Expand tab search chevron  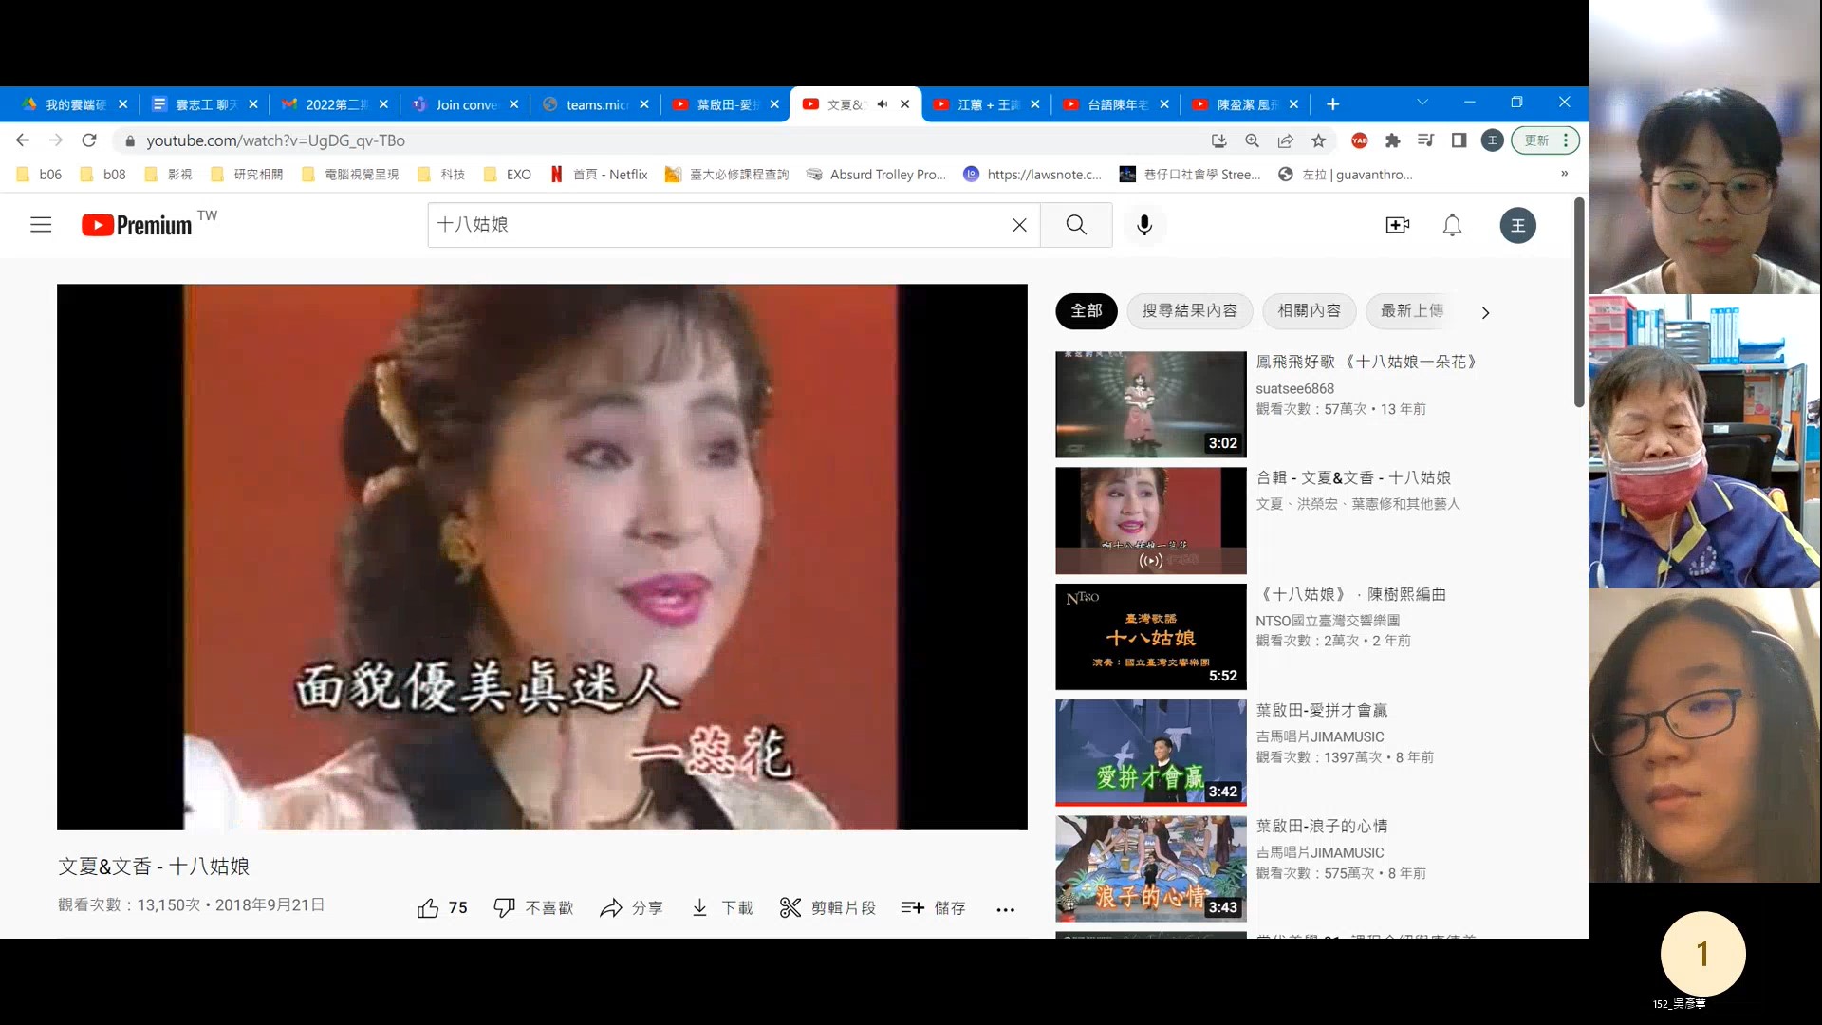coord(1422,102)
